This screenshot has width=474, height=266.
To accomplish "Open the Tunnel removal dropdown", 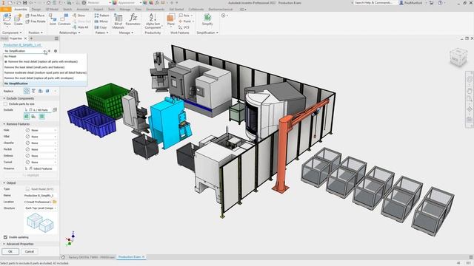I will click(x=41, y=163).
